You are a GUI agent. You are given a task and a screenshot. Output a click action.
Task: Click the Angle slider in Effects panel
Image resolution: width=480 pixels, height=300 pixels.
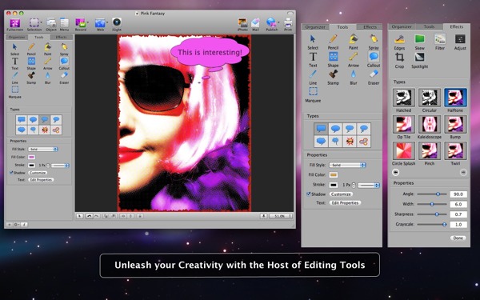click(x=432, y=194)
